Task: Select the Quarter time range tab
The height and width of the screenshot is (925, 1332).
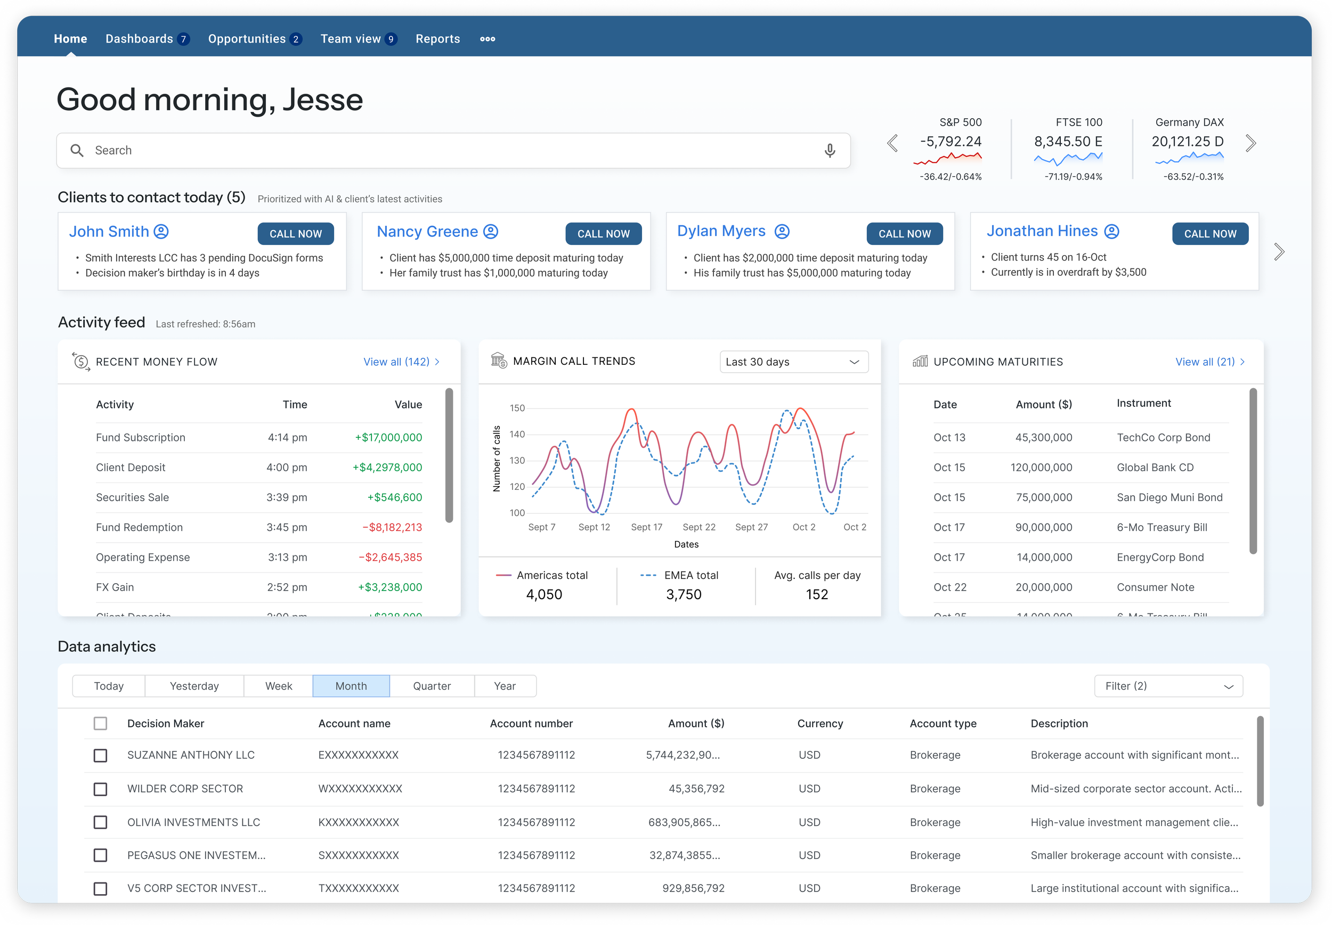Action: click(432, 686)
